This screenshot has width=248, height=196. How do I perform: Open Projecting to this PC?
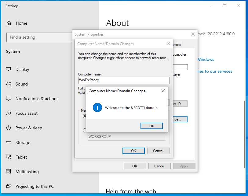34,186
